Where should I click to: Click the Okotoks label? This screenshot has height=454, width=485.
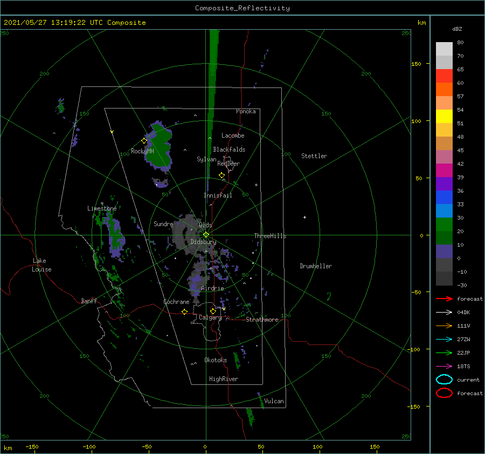[216, 360]
